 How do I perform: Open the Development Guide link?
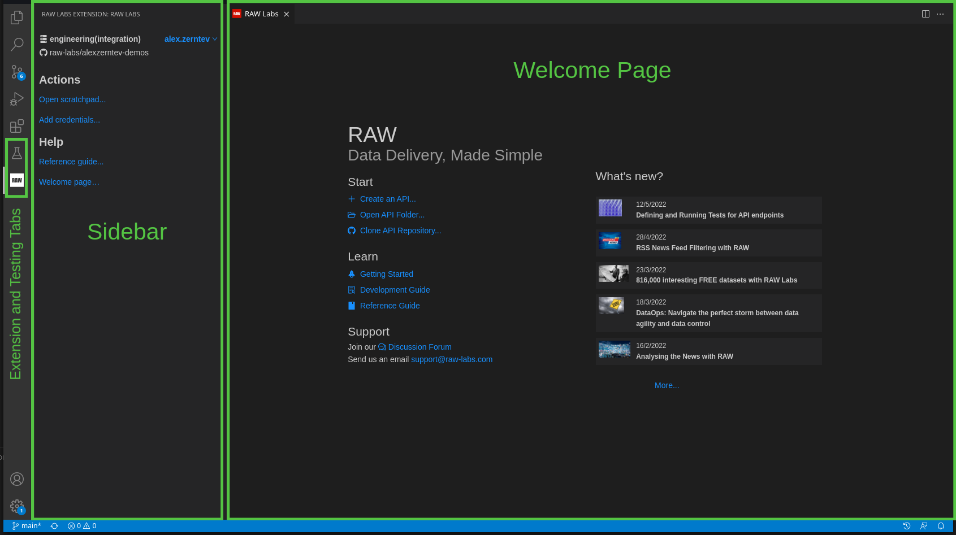(x=395, y=290)
